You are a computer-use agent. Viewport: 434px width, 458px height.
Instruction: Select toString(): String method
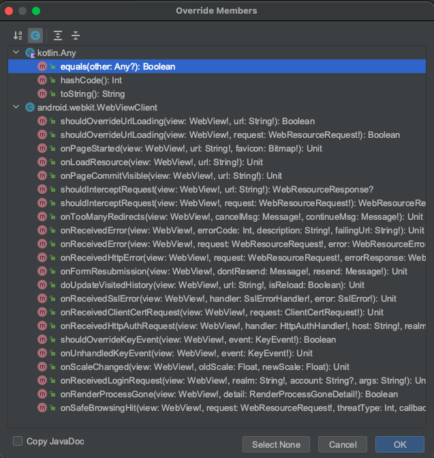pyautogui.click(x=217, y=94)
